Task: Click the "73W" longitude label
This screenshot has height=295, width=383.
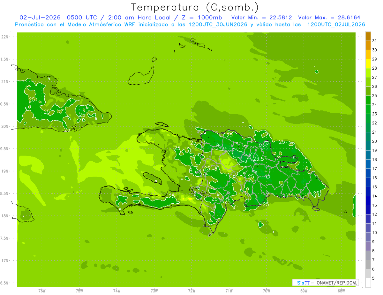Action: [x=154, y=291]
